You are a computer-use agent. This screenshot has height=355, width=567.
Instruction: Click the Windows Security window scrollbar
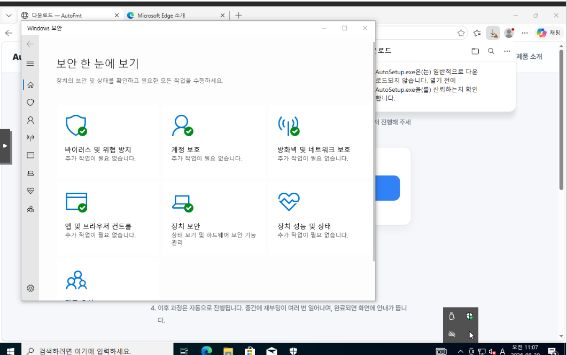(x=374, y=152)
